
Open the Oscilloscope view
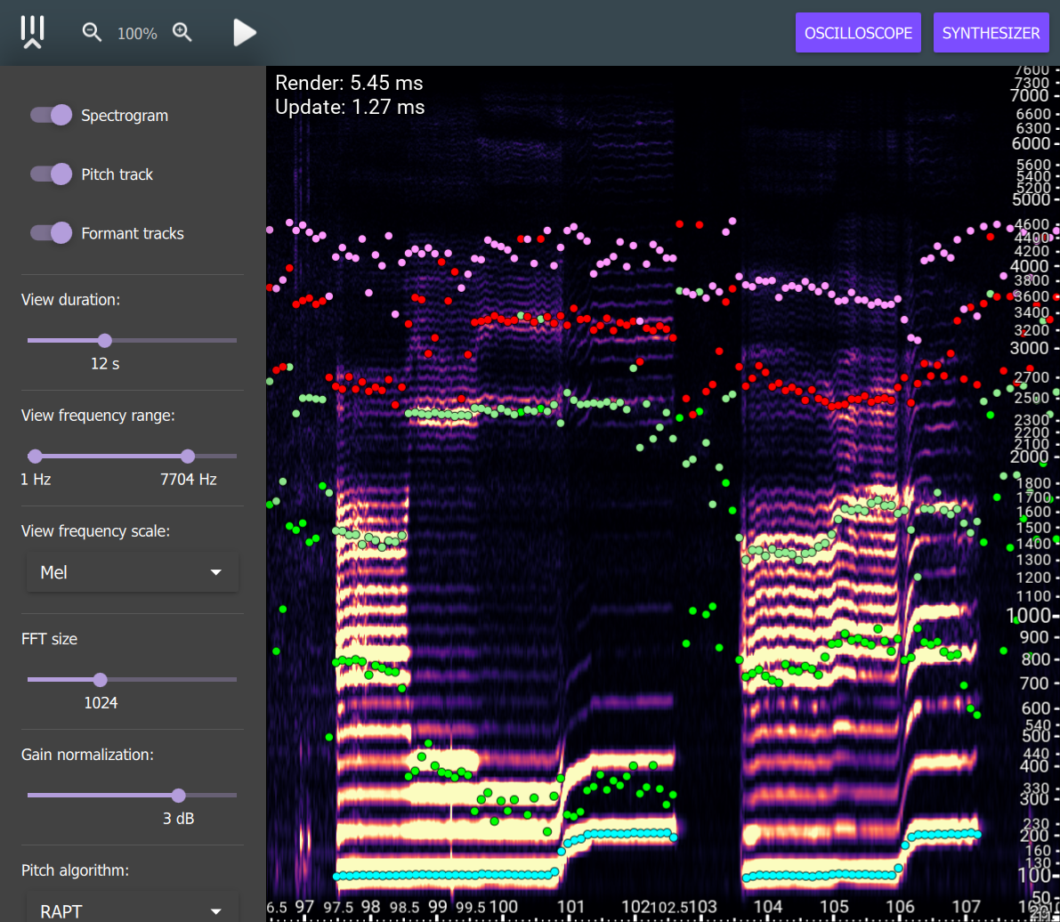point(858,33)
